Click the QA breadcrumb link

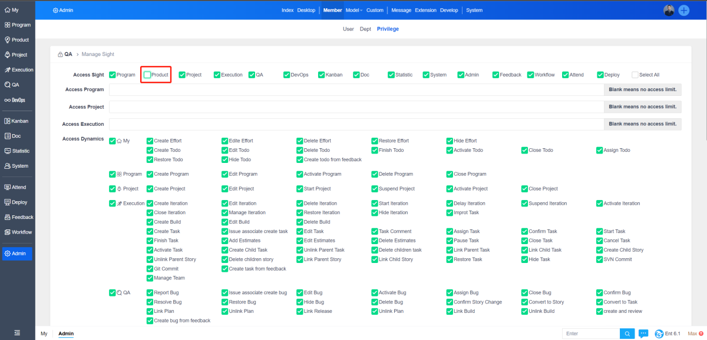[68, 54]
